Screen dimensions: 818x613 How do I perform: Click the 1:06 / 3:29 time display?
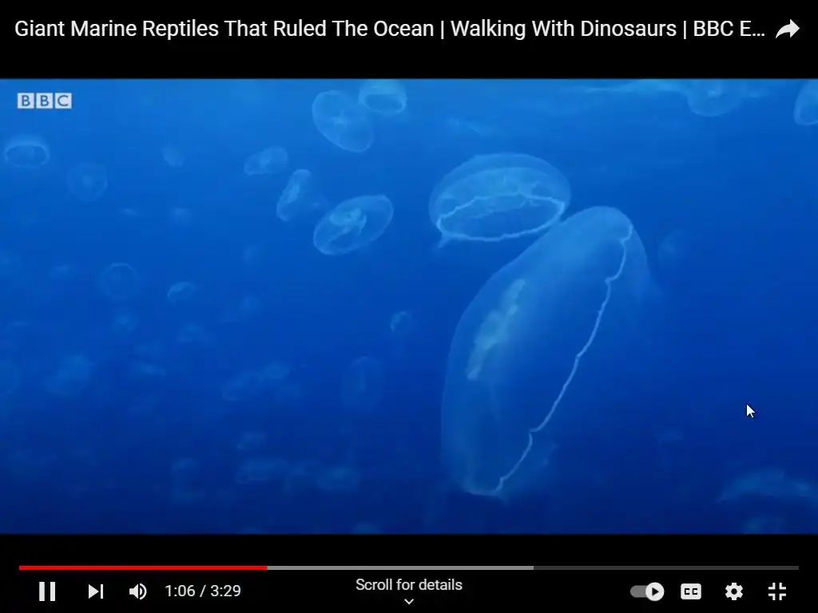(203, 591)
